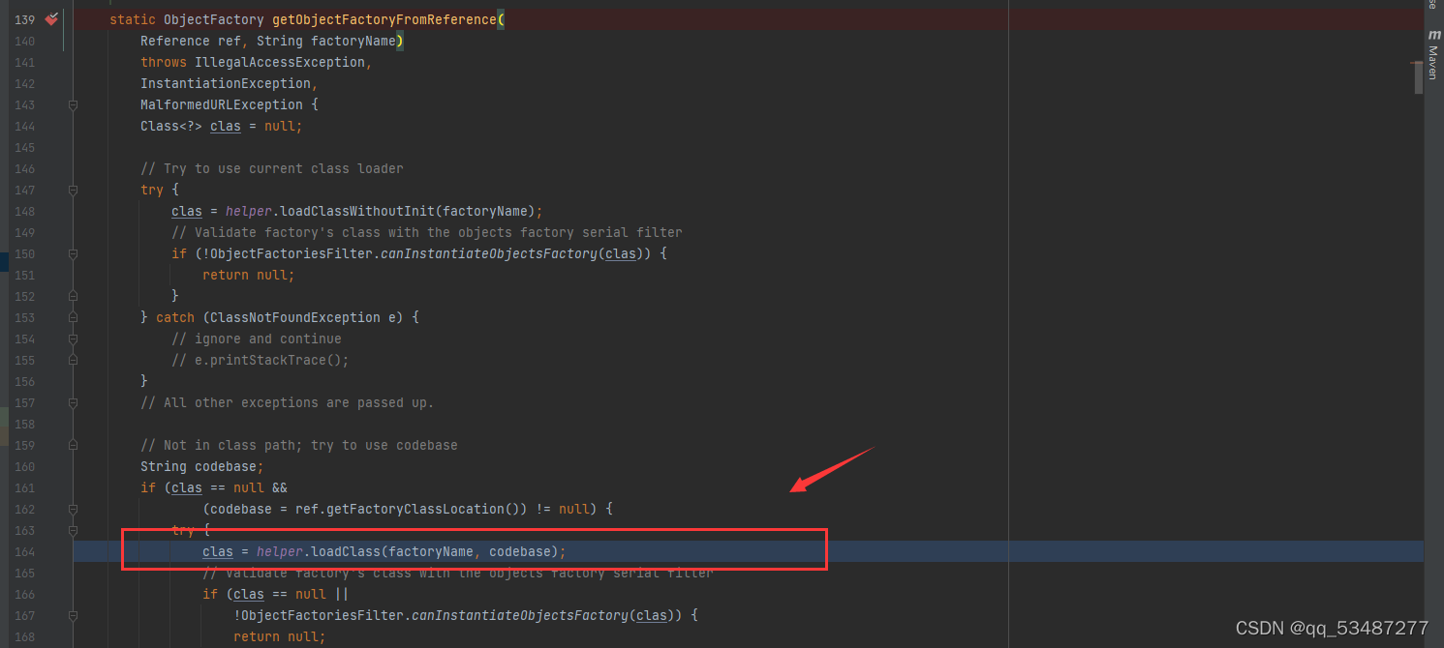Click gutter line number 148
This screenshot has width=1444, height=648.
pos(24,211)
